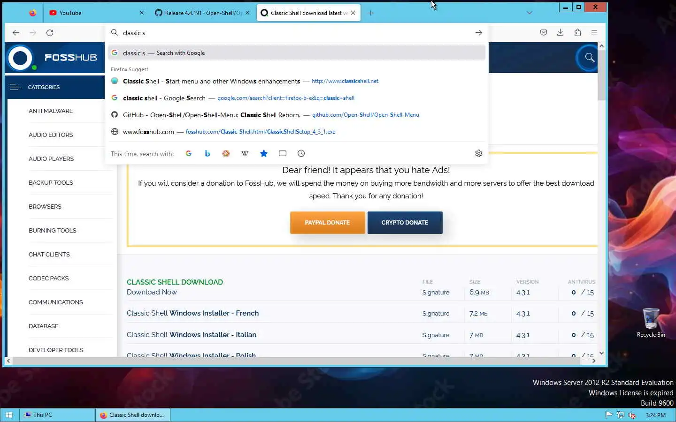Close the Open-Shell release tab
This screenshot has height=422, width=676.
tap(247, 13)
